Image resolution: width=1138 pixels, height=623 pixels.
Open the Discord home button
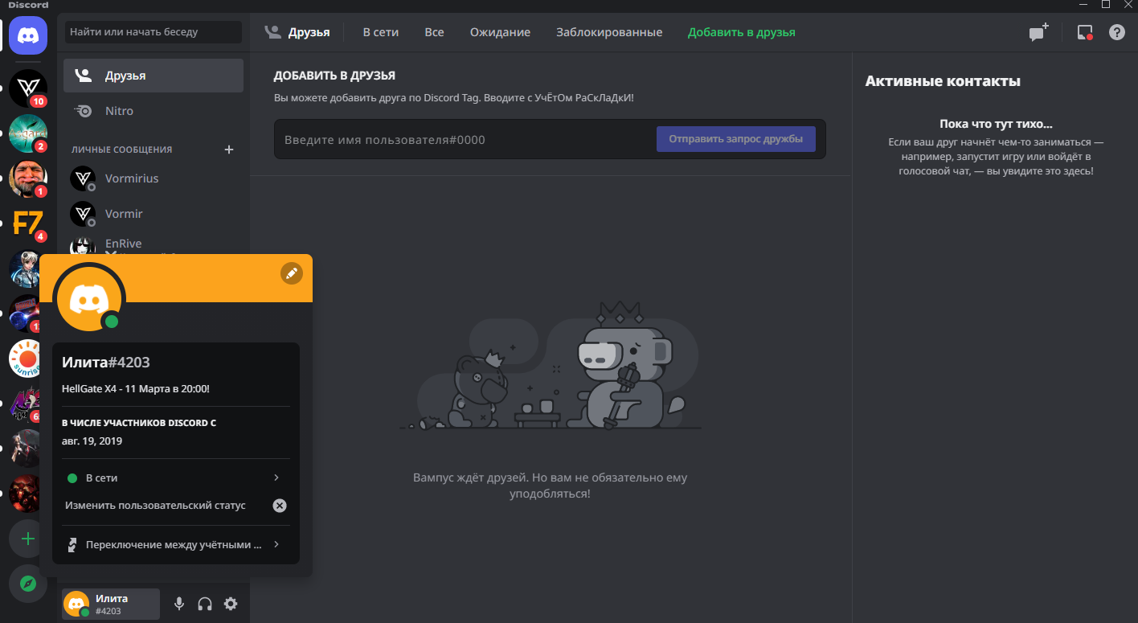point(28,35)
